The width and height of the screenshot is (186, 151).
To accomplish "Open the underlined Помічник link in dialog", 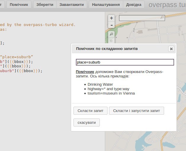I will [85, 72].
